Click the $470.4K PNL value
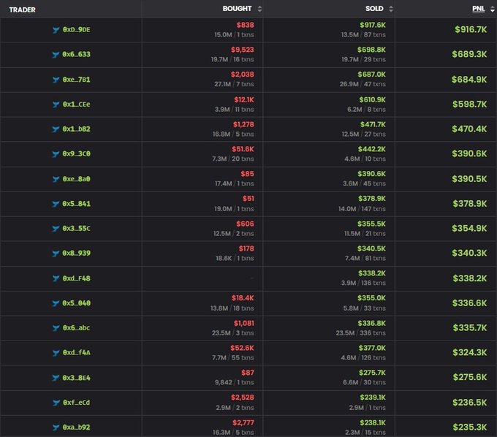The image size is (497, 437). pyautogui.click(x=469, y=129)
